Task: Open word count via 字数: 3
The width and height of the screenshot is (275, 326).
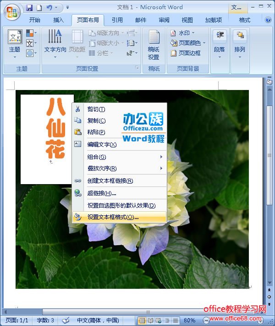Action: tap(45, 320)
